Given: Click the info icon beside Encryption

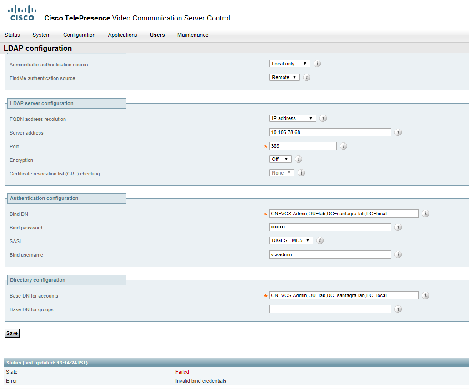Looking at the screenshot, I should [x=299, y=159].
